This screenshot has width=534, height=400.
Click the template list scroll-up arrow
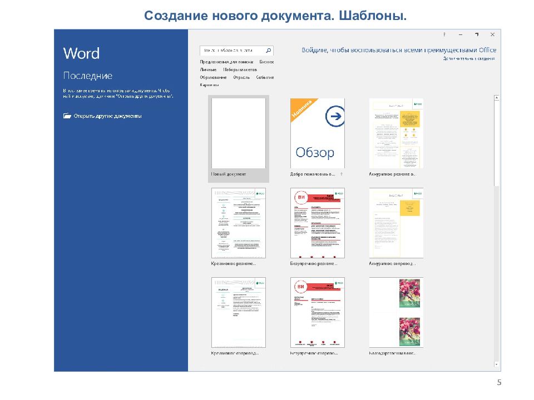click(497, 98)
